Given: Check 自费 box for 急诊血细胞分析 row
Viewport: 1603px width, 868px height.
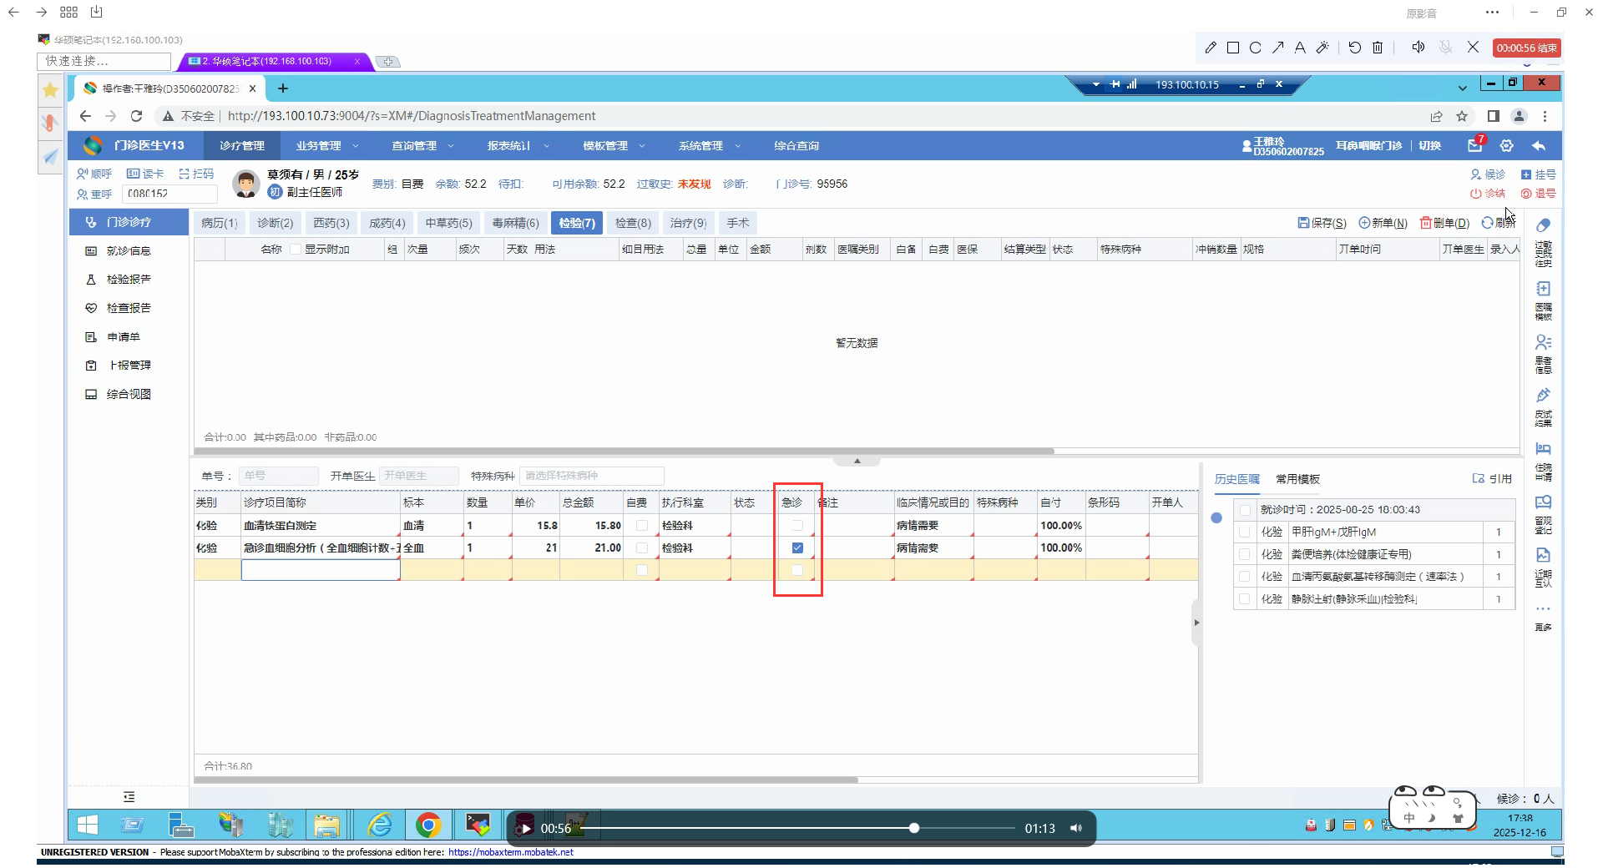Looking at the screenshot, I should [642, 548].
